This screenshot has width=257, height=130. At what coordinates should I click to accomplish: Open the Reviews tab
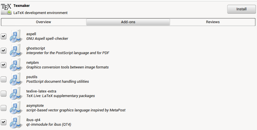[213, 22]
